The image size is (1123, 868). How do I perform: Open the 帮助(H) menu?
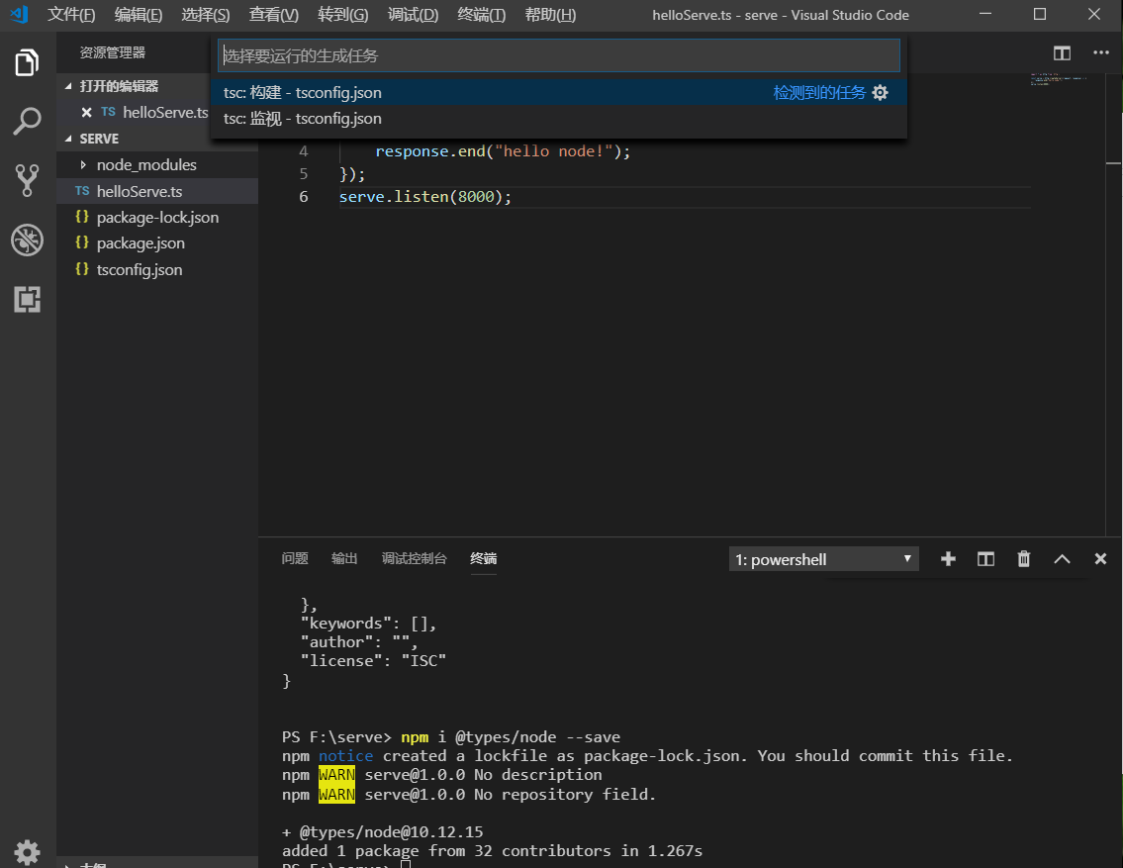pos(550,14)
